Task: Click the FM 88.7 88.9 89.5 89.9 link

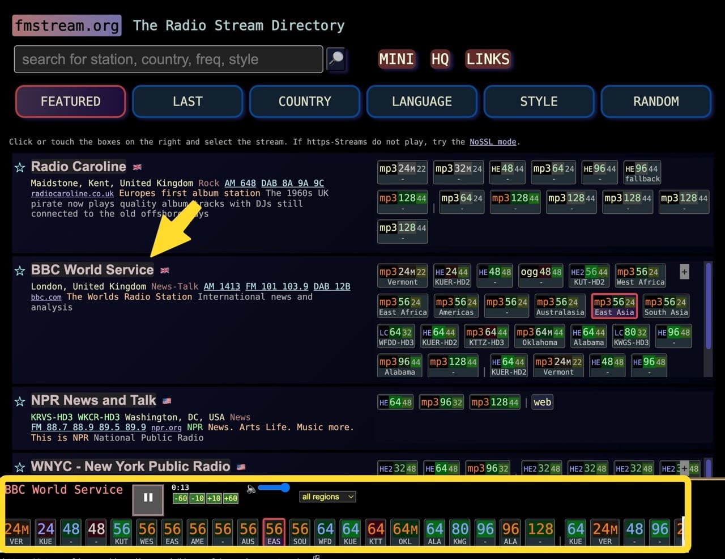Action: (x=88, y=427)
